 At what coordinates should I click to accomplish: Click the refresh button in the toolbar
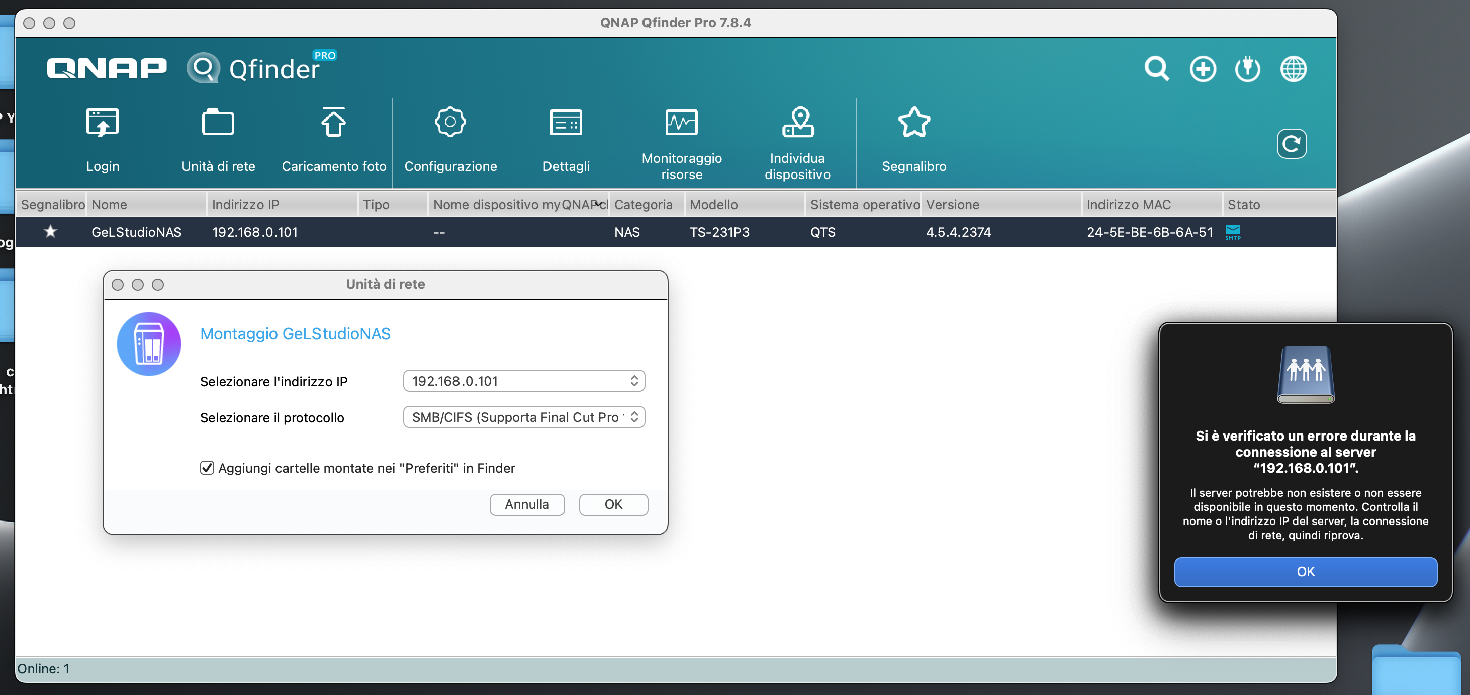pos(1292,144)
